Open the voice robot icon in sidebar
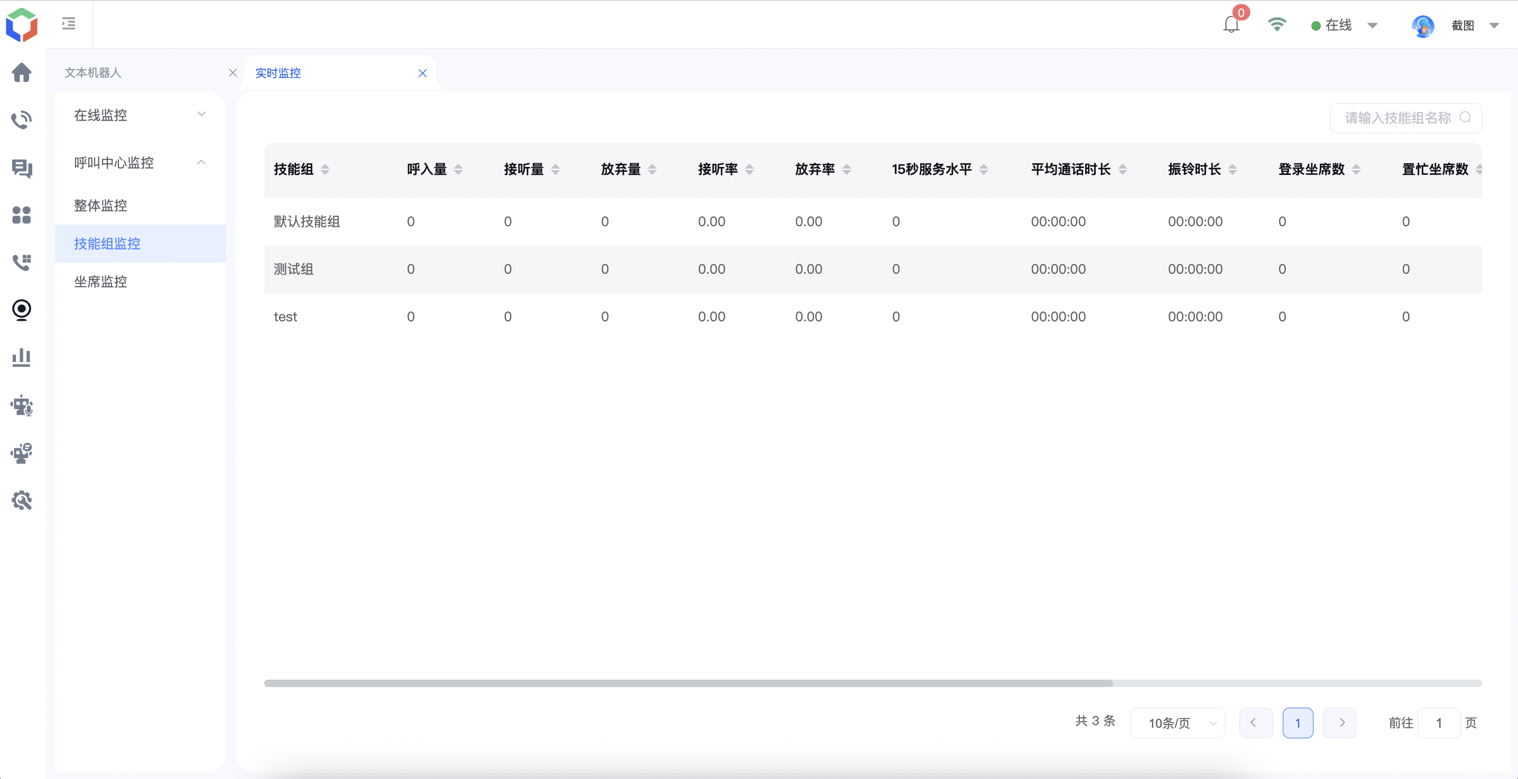The height and width of the screenshot is (779, 1518). coord(22,405)
